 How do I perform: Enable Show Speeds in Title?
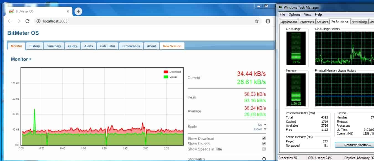tap(263, 149)
